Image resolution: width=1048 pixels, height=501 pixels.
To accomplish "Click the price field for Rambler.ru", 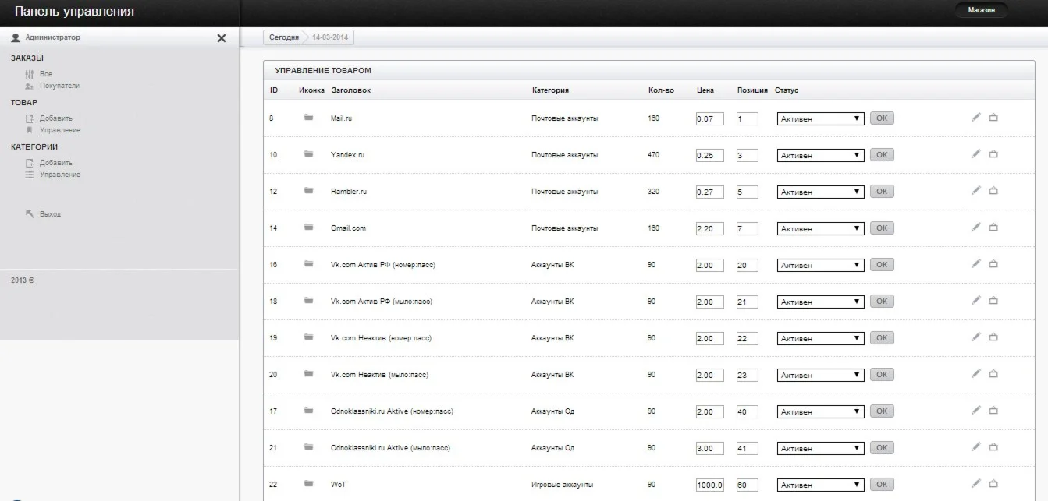I will pyautogui.click(x=709, y=192).
